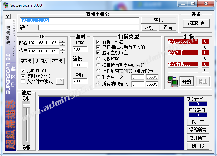Click the 读取 timeout field showing 4000
Screen dimensions: 217x156
click(x=80, y=81)
